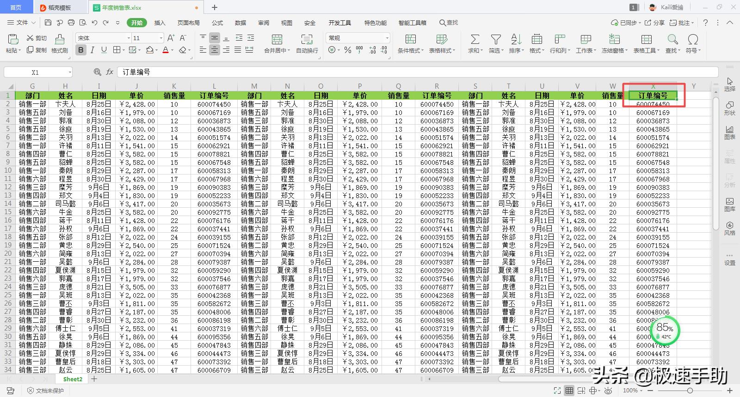Click the zoom slider handle in status bar
This screenshot has width=740, height=397.
tap(690, 391)
